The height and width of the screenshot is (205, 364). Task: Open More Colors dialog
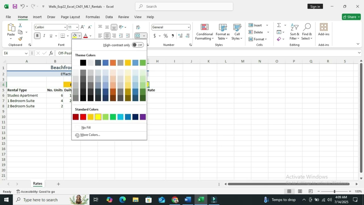tap(90, 135)
